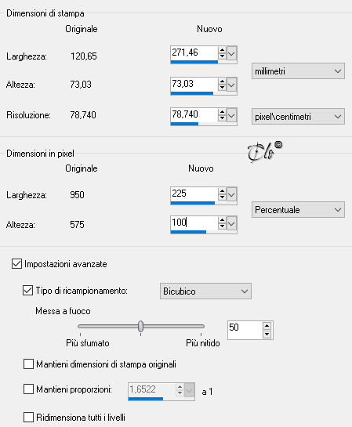Open the pixel\centimetri resolution units dropdown
This screenshot has height=427, width=352.
tap(298, 117)
